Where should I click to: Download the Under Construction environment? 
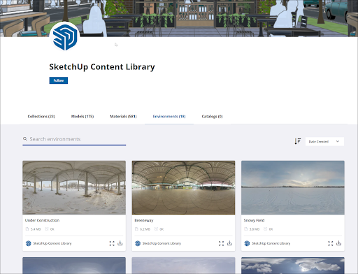click(120, 243)
